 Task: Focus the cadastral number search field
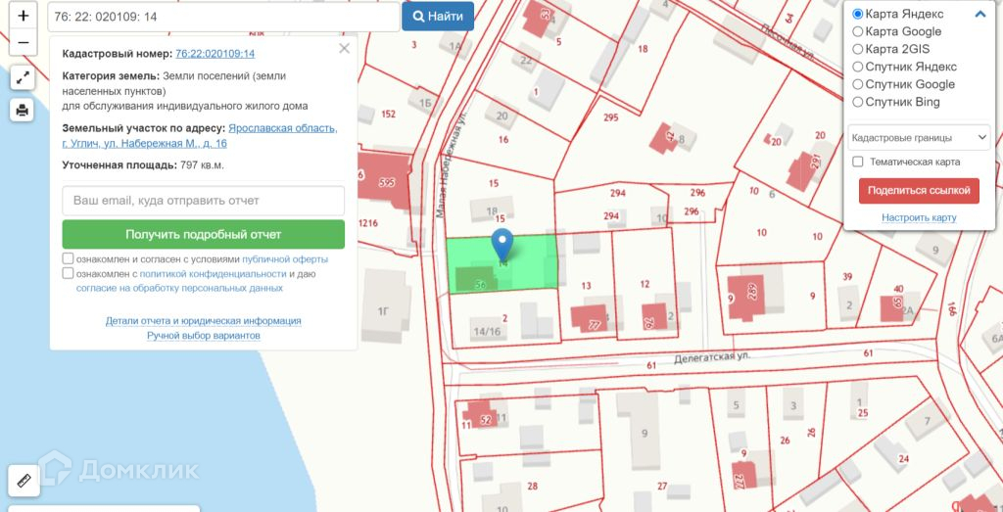(223, 17)
